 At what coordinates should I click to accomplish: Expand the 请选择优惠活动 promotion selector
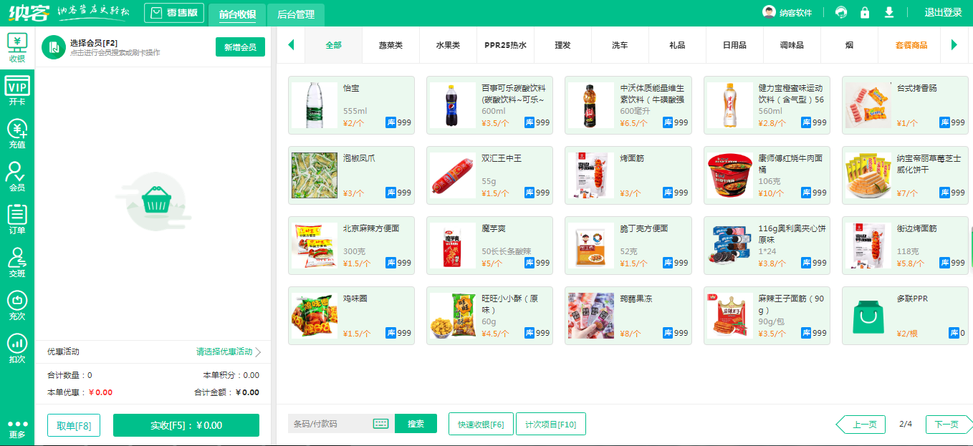(x=229, y=352)
